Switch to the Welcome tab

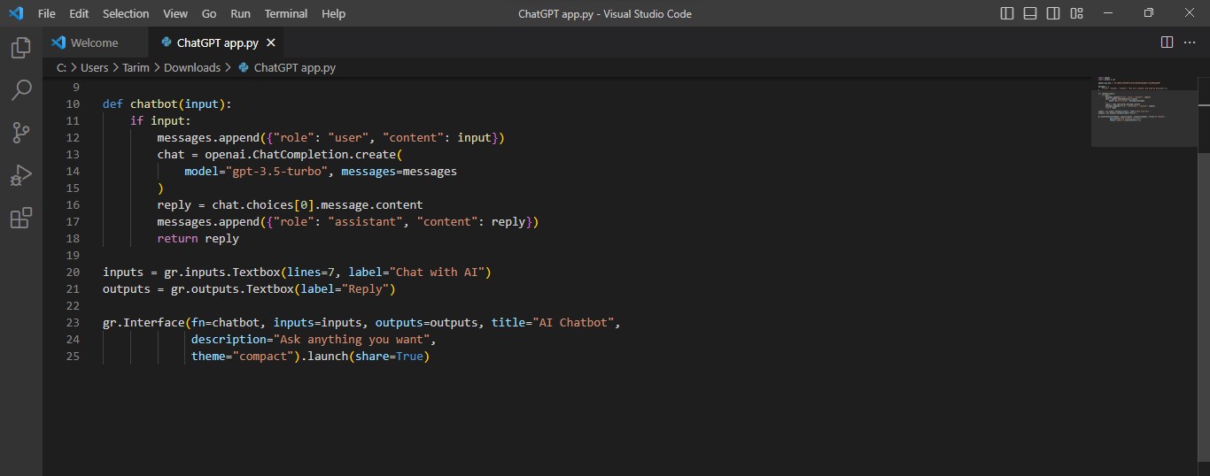[94, 42]
